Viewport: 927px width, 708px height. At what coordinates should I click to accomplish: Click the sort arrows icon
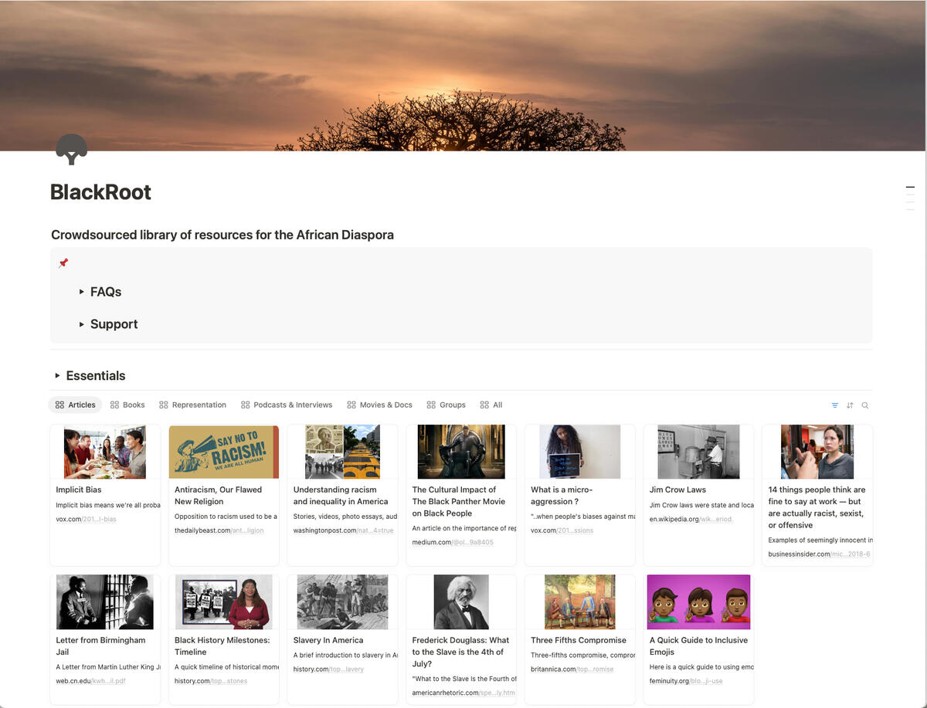850,405
